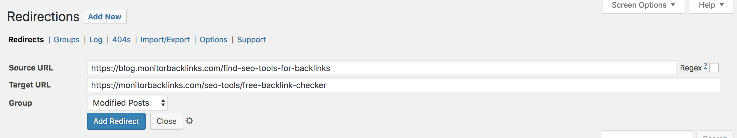Image resolution: width=737 pixels, height=138 pixels.
Task: Expand the Help dropdown
Action: point(711,5)
